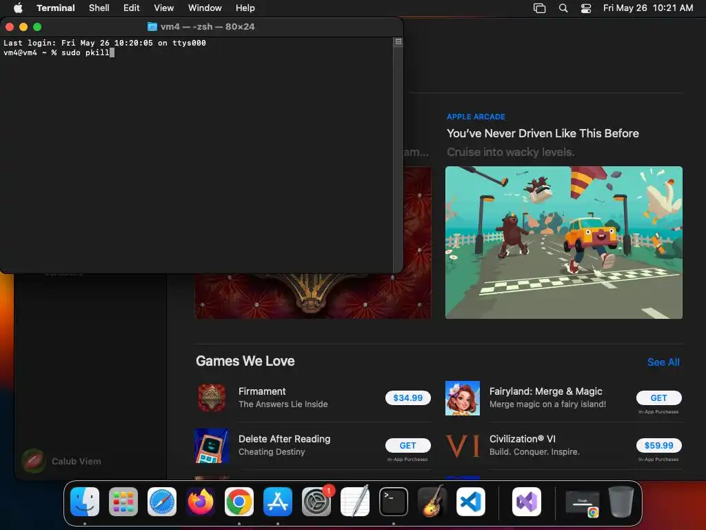Open minimized Chrome window in dock

coord(582,504)
